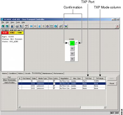Click the home view toolbar icon
123x115 pixels.
[x=48, y=26]
